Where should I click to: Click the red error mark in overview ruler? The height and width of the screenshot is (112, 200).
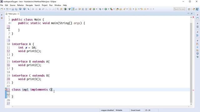click(193, 90)
